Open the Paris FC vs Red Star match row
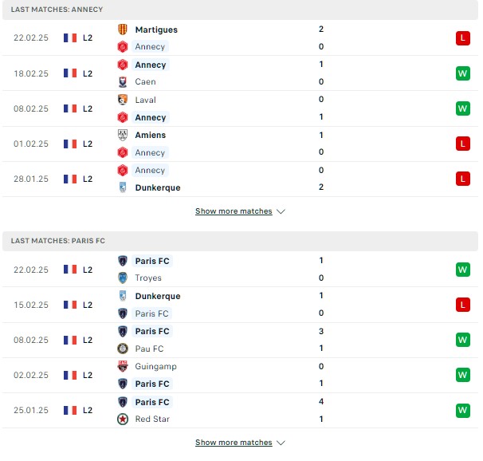The height and width of the screenshot is (461, 483). coord(240,411)
